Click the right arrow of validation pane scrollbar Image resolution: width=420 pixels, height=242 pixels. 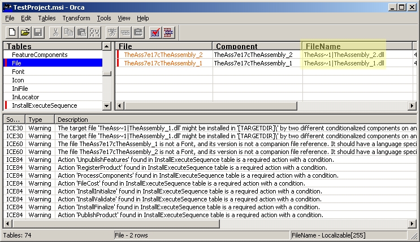point(412,223)
